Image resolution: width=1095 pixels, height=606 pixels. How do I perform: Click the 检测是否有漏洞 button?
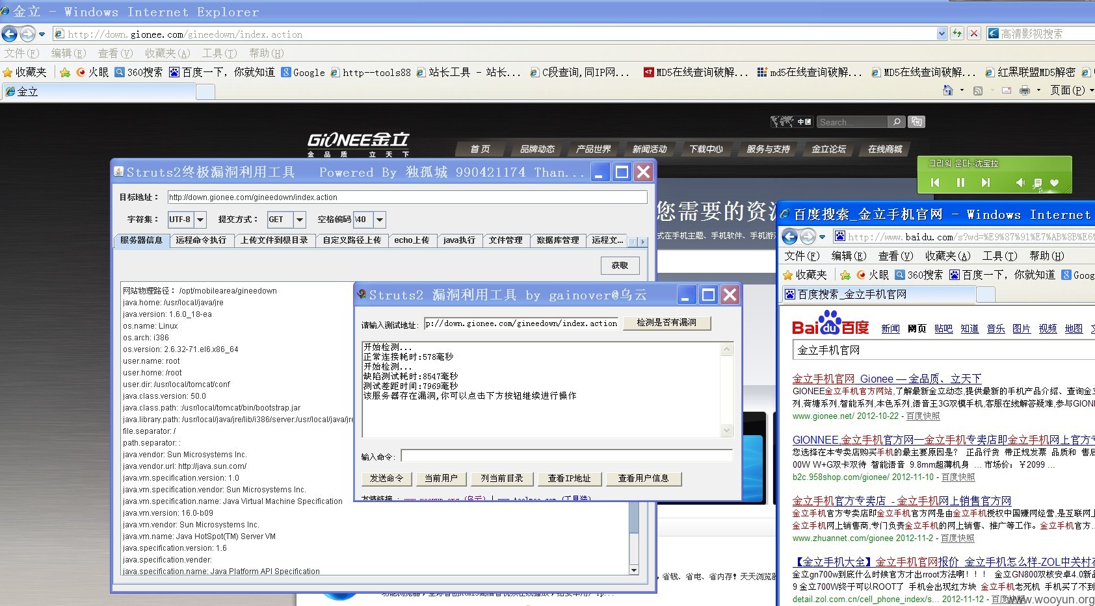(x=666, y=323)
